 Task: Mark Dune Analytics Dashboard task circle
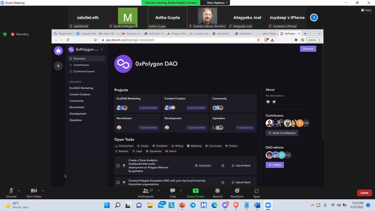point(118,166)
